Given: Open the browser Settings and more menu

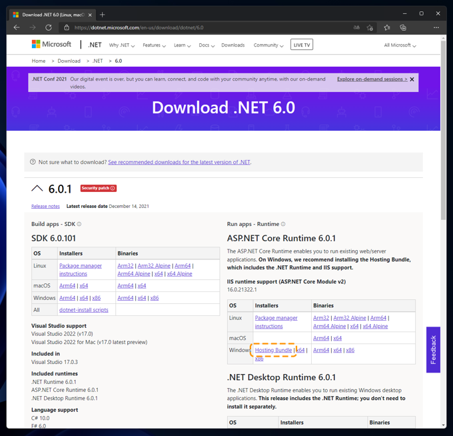Looking at the screenshot, I should (436, 27).
